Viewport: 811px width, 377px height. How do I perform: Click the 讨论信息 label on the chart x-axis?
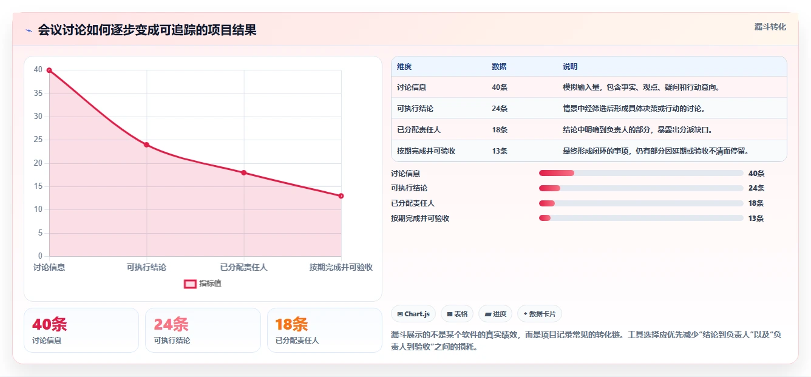(x=49, y=267)
